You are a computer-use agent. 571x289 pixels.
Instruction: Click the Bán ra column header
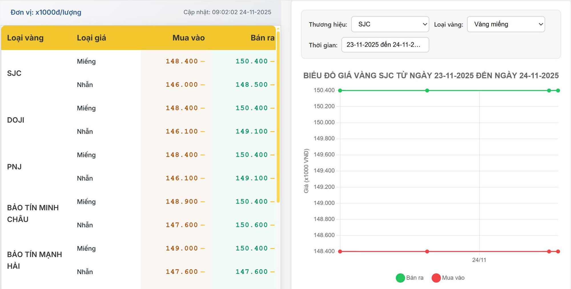pyautogui.click(x=262, y=38)
